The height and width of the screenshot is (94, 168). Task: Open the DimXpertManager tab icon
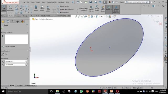click(x=18, y=21)
